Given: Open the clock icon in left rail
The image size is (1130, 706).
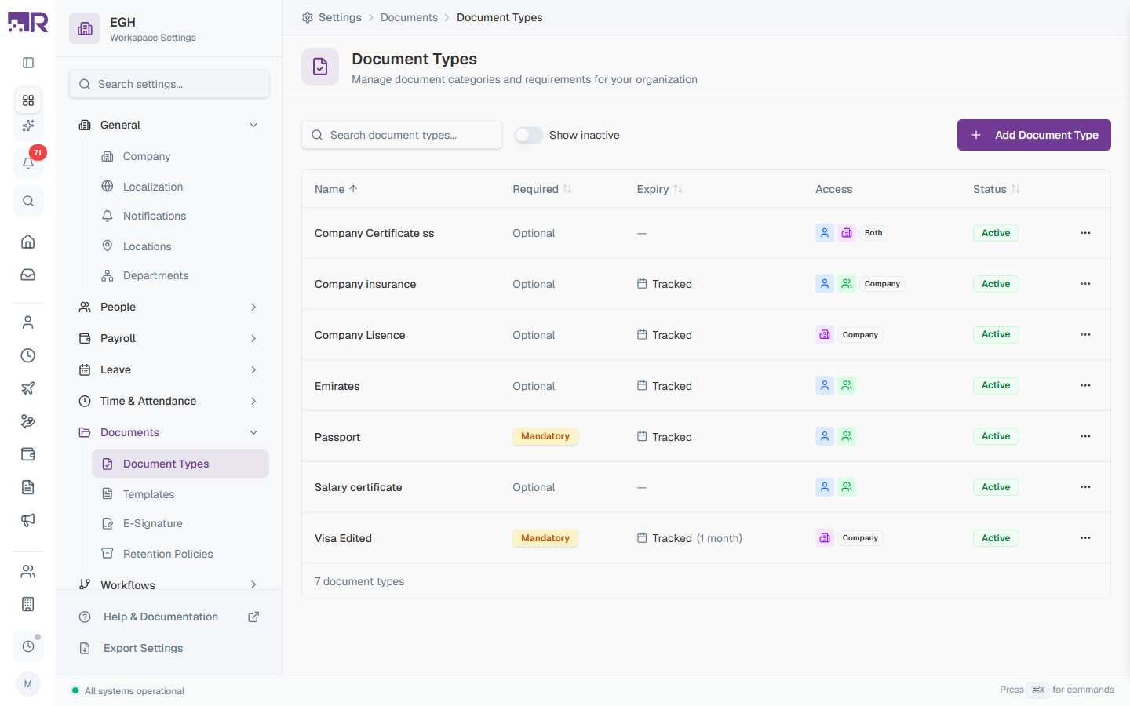Looking at the screenshot, I should click(28, 355).
